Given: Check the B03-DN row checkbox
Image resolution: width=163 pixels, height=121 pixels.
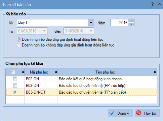Looking at the screenshot, I should coord(15,86).
